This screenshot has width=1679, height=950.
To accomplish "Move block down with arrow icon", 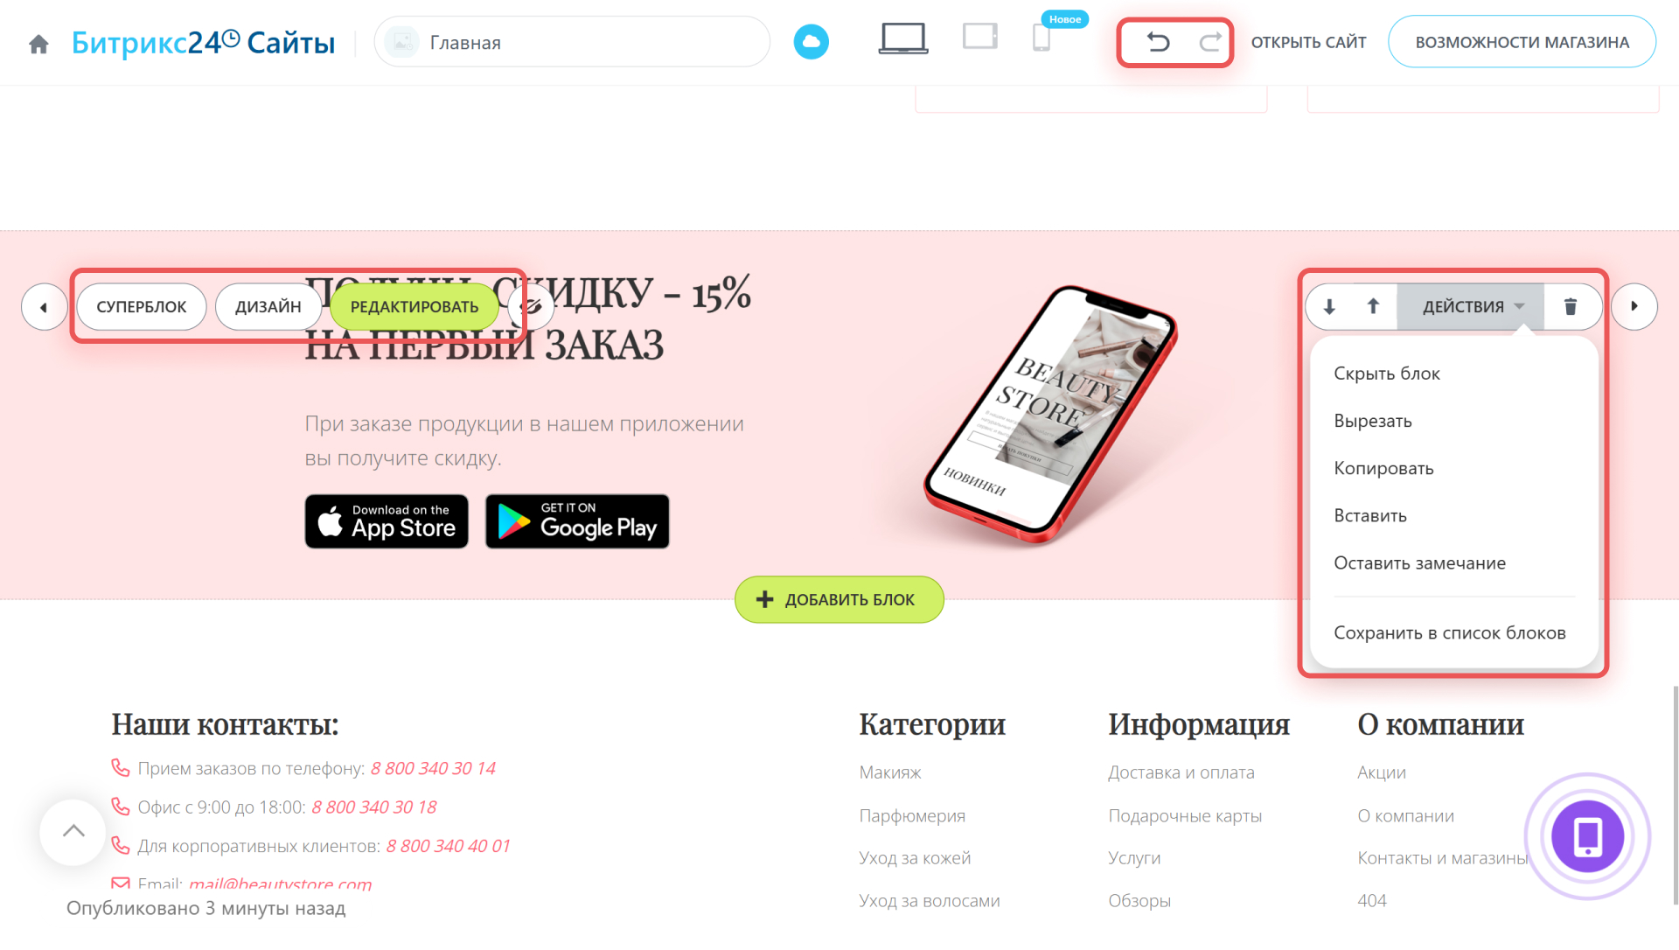I will [x=1329, y=307].
